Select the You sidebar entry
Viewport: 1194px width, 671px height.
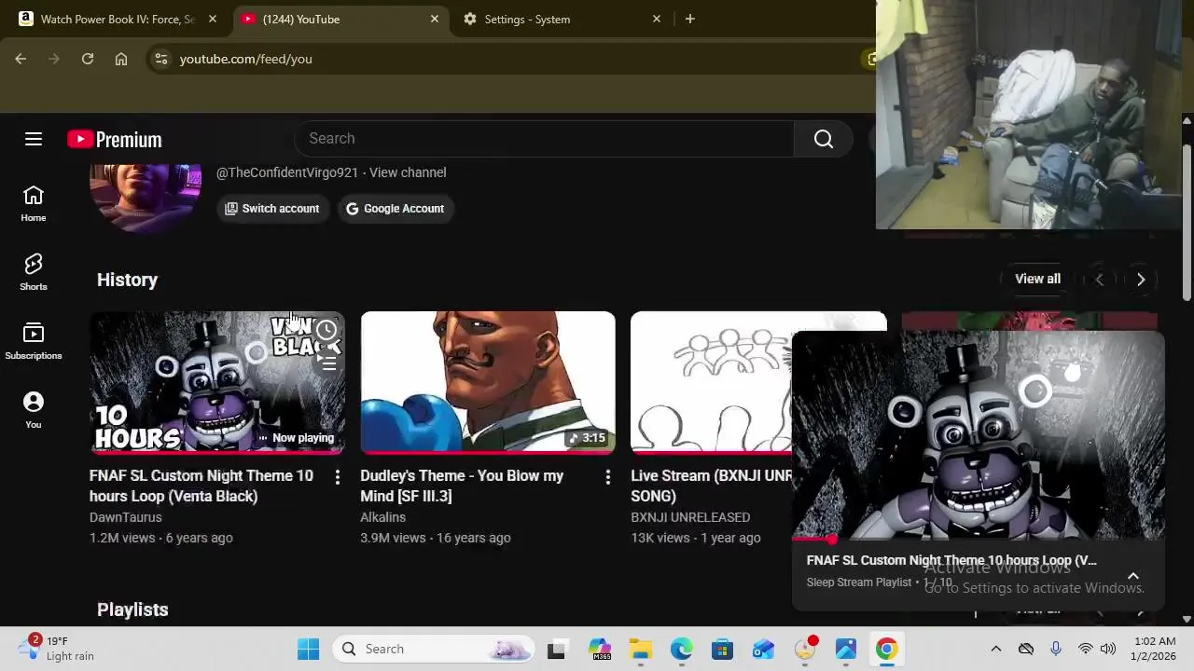(34, 410)
